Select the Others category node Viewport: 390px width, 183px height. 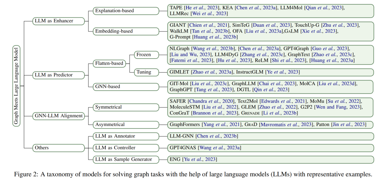click(x=58, y=148)
